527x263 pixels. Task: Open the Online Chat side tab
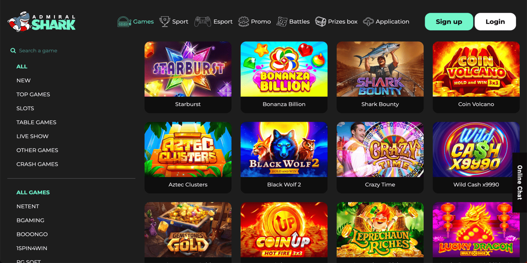(x=520, y=182)
